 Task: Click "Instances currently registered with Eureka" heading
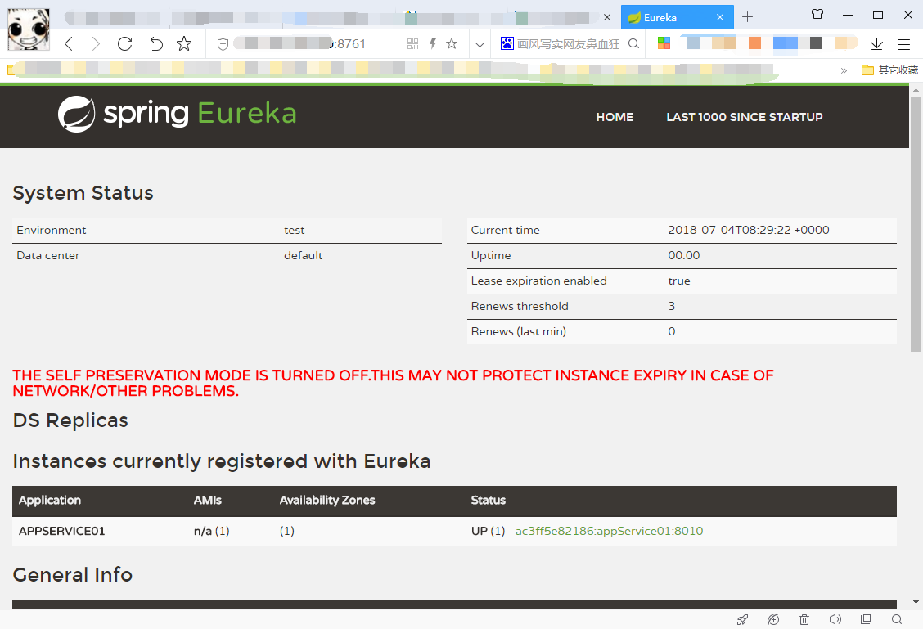tap(222, 461)
